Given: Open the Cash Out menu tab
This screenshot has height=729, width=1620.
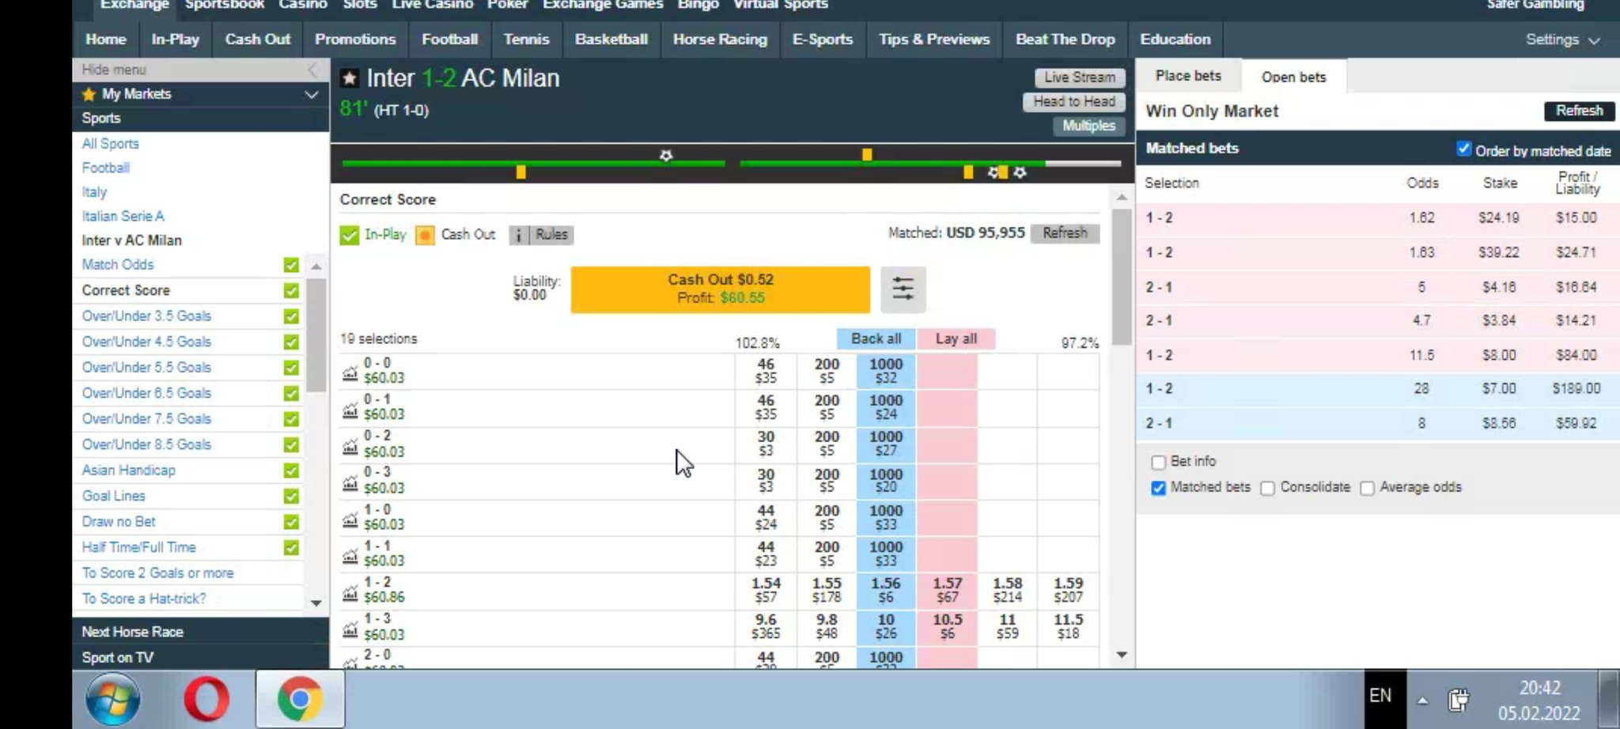Looking at the screenshot, I should (258, 40).
